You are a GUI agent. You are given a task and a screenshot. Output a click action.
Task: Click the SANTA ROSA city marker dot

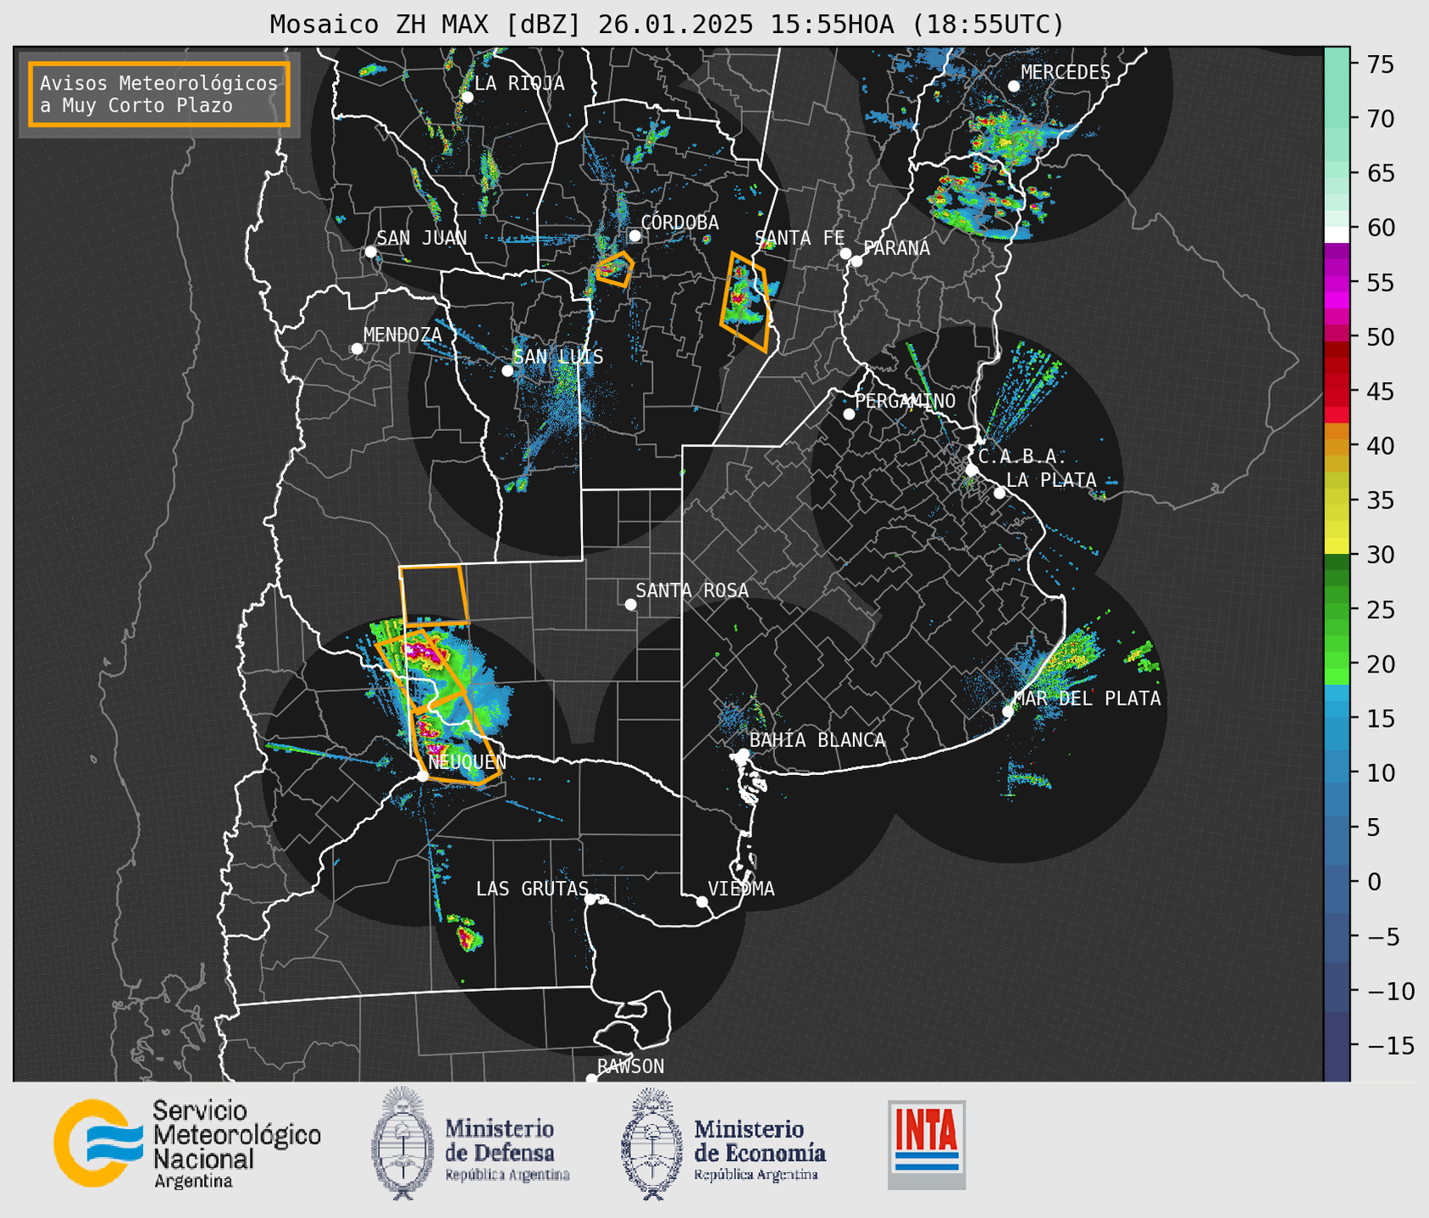630,604
